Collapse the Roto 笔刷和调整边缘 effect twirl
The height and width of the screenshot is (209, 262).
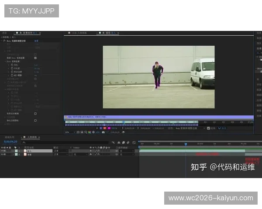(2, 40)
